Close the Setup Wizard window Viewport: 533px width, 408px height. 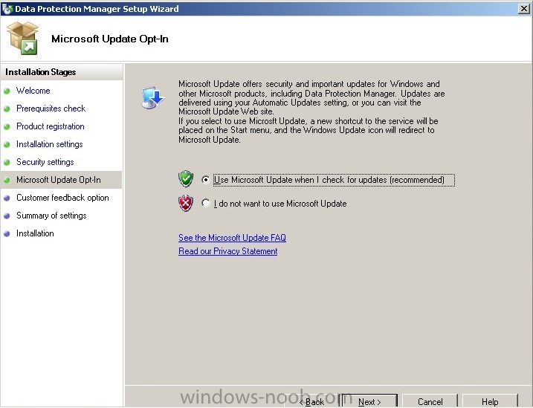[524, 8]
